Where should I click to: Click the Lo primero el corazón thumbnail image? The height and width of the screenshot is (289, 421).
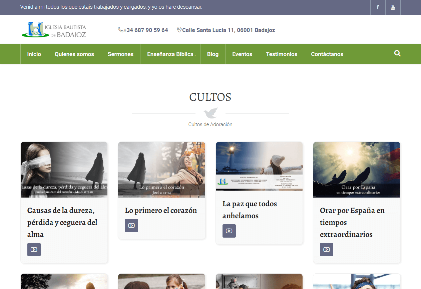pyautogui.click(x=161, y=170)
